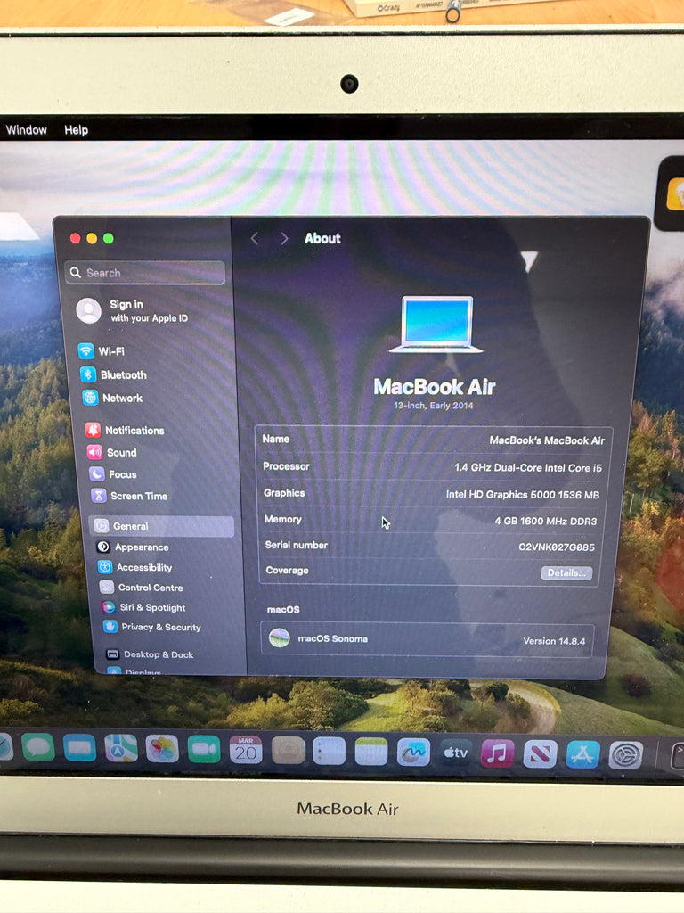684x913 pixels.
Task: Open Network settings pane
Action: 121,399
